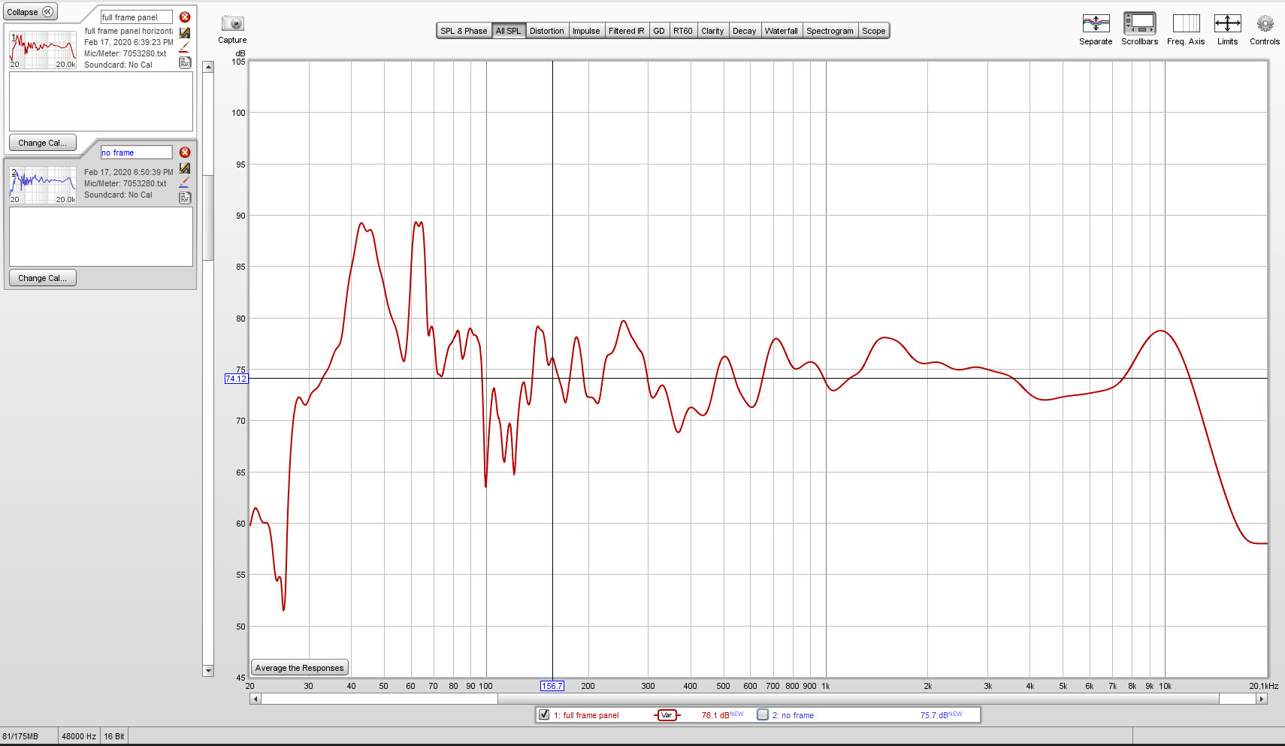The image size is (1285, 746).
Task: Click Change Cal for no frame
Action: pos(42,278)
